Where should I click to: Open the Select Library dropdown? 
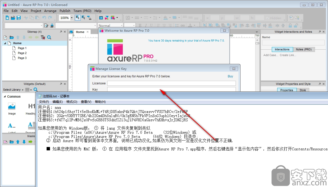[13, 90]
